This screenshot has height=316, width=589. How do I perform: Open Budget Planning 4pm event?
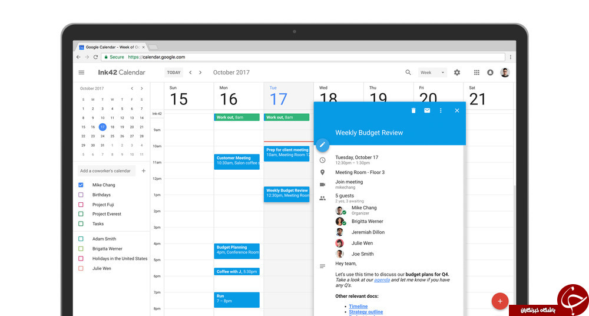coord(237,251)
